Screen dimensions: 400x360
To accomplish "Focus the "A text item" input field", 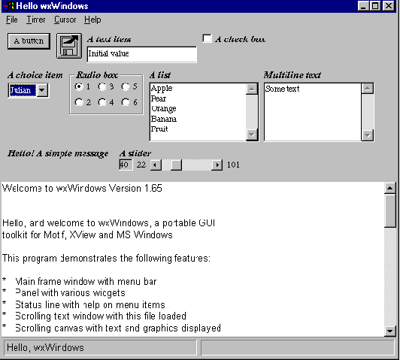I will click(x=142, y=54).
